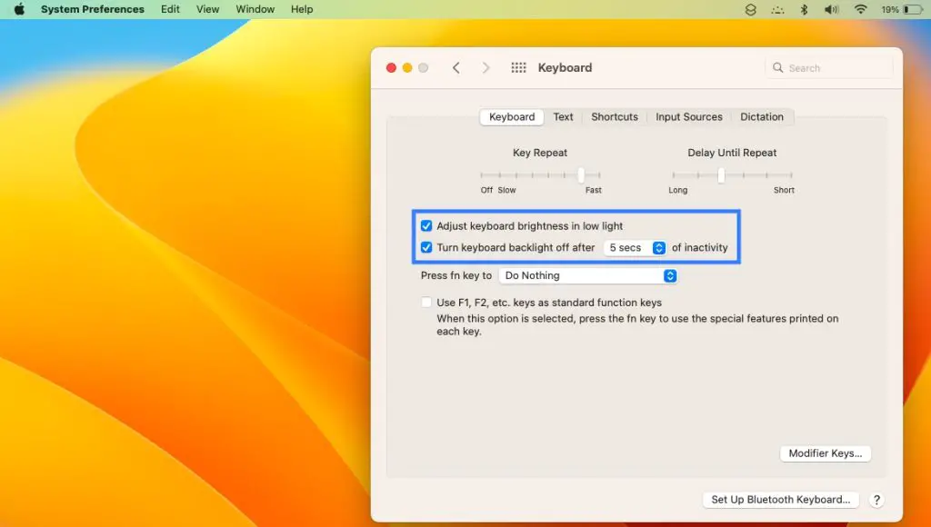The width and height of the screenshot is (931, 527).
Task: Click the keyboard brightness menu bar icon
Action: tap(777, 9)
